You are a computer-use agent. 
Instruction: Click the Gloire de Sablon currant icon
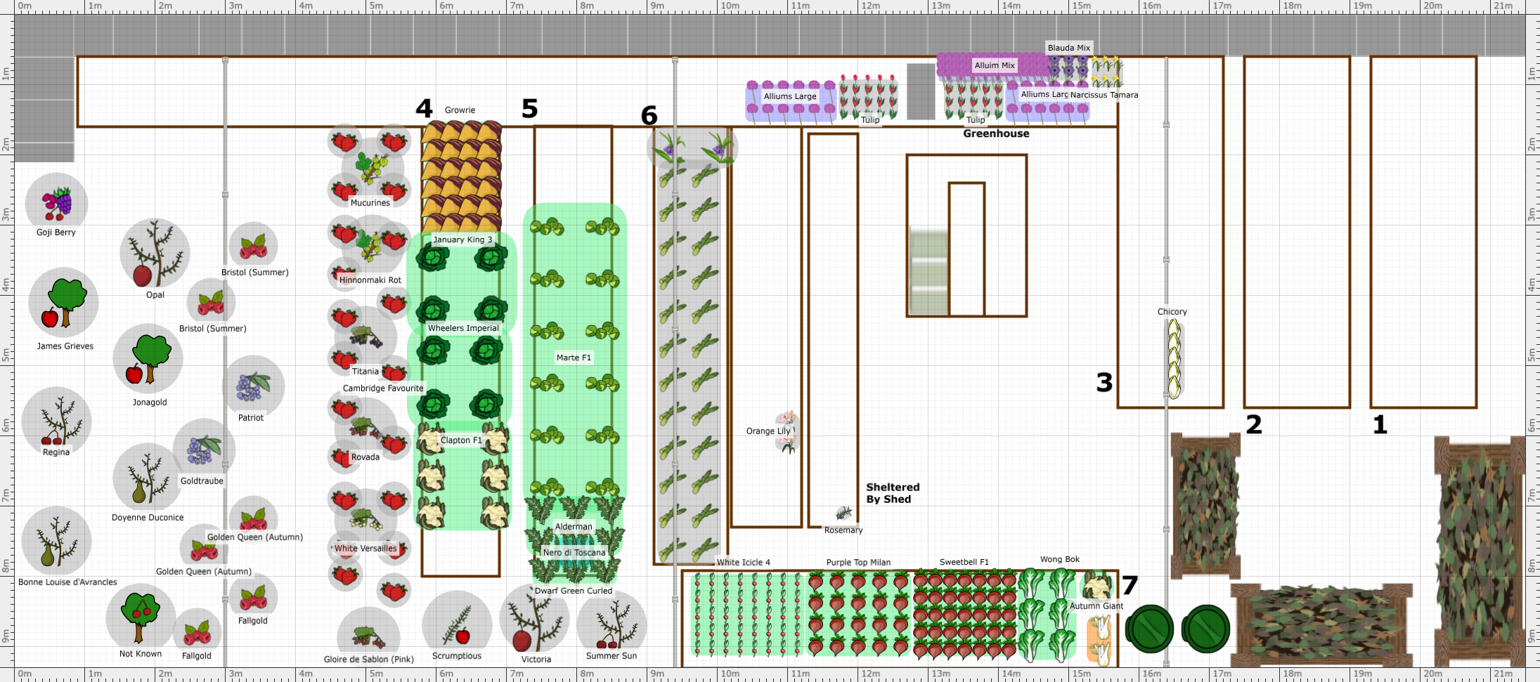point(368,636)
